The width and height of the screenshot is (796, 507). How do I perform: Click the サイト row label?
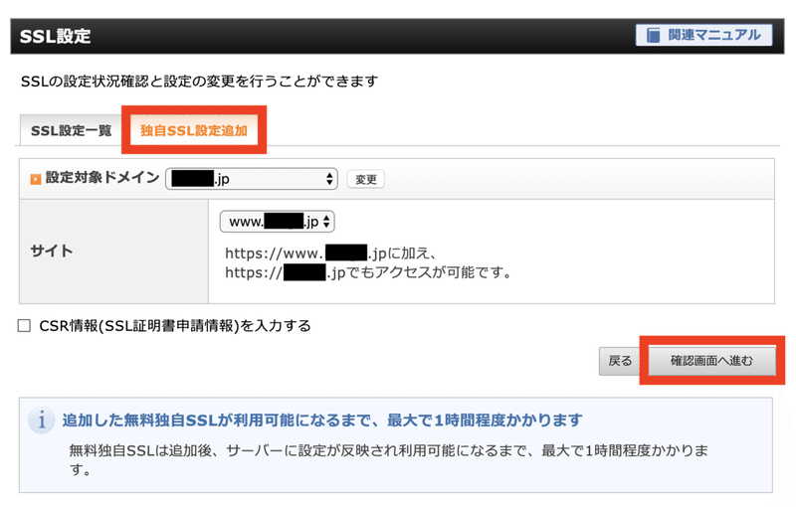52,251
